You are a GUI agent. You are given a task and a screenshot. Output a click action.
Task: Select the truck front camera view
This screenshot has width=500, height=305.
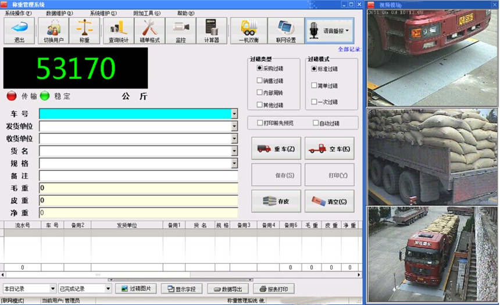pyautogui.click(x=433, y=58)
